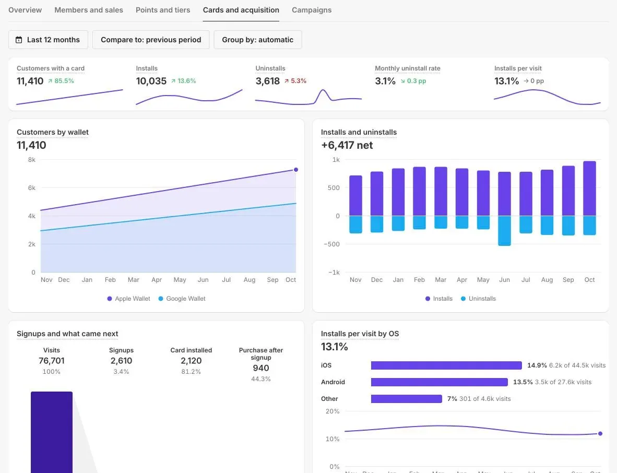
Task: Open Group by: automatic dropdown
Action: (x=258, y=40)
